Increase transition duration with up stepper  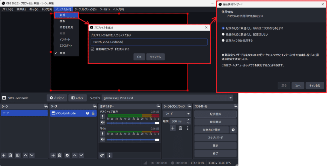pos(188,120)
